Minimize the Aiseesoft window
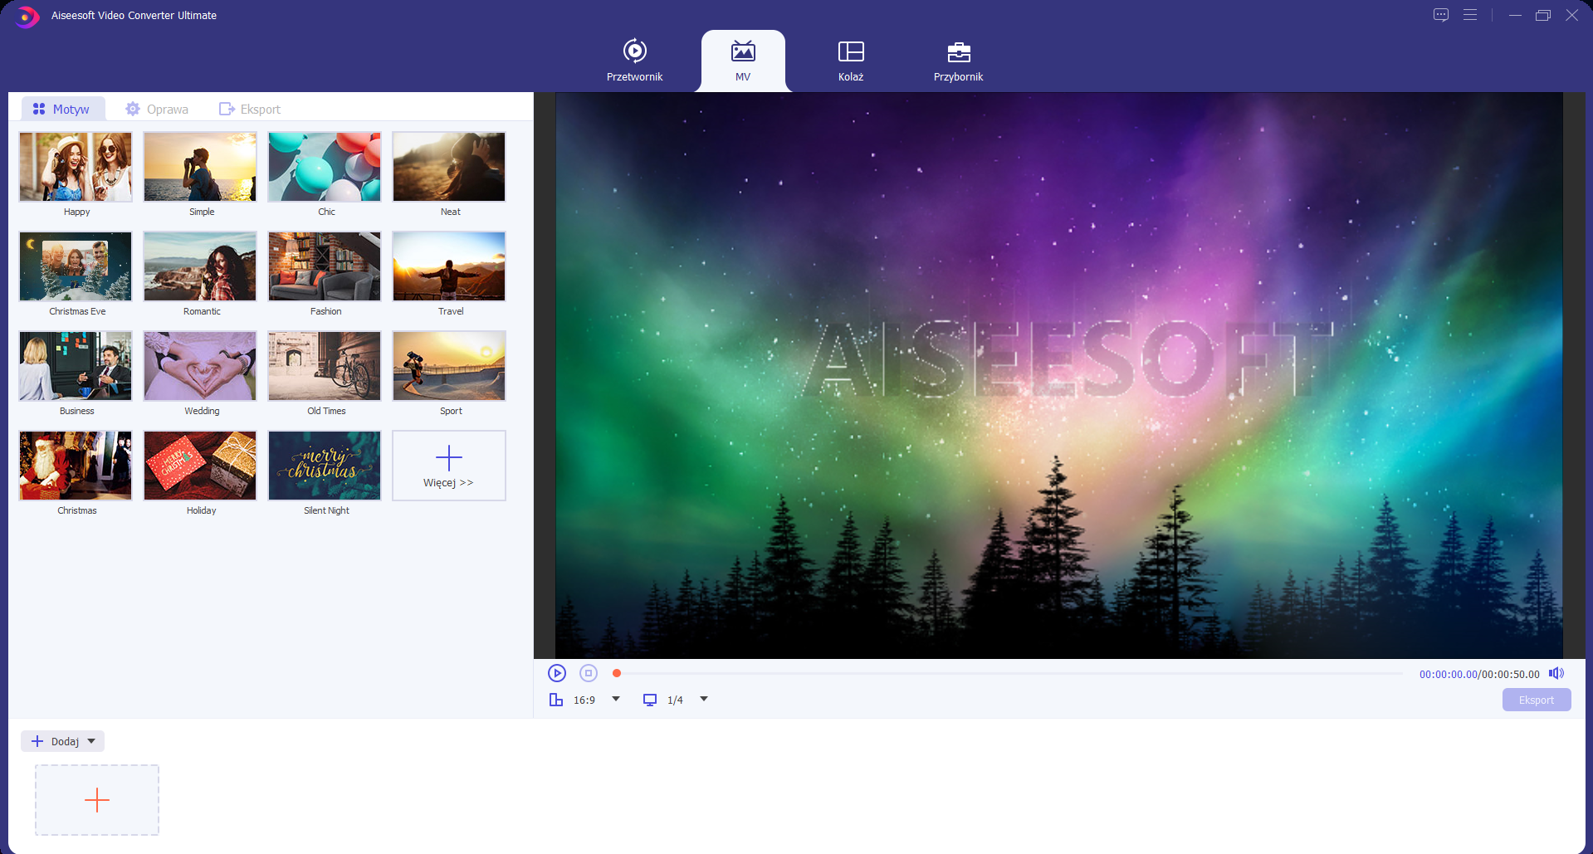Screen dimensions: 1593x854 click(1515, 15)
